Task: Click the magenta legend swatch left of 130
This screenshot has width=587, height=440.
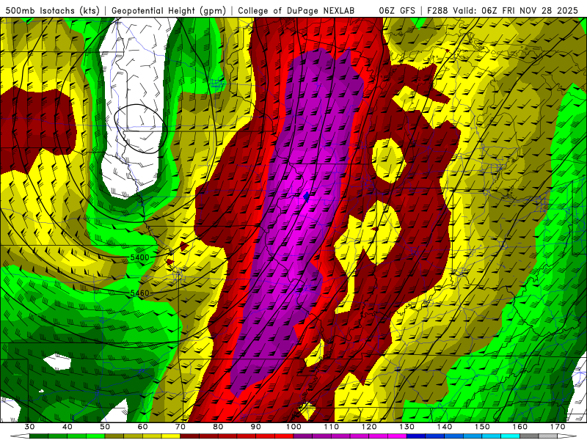Action: (x=398, y=436)
